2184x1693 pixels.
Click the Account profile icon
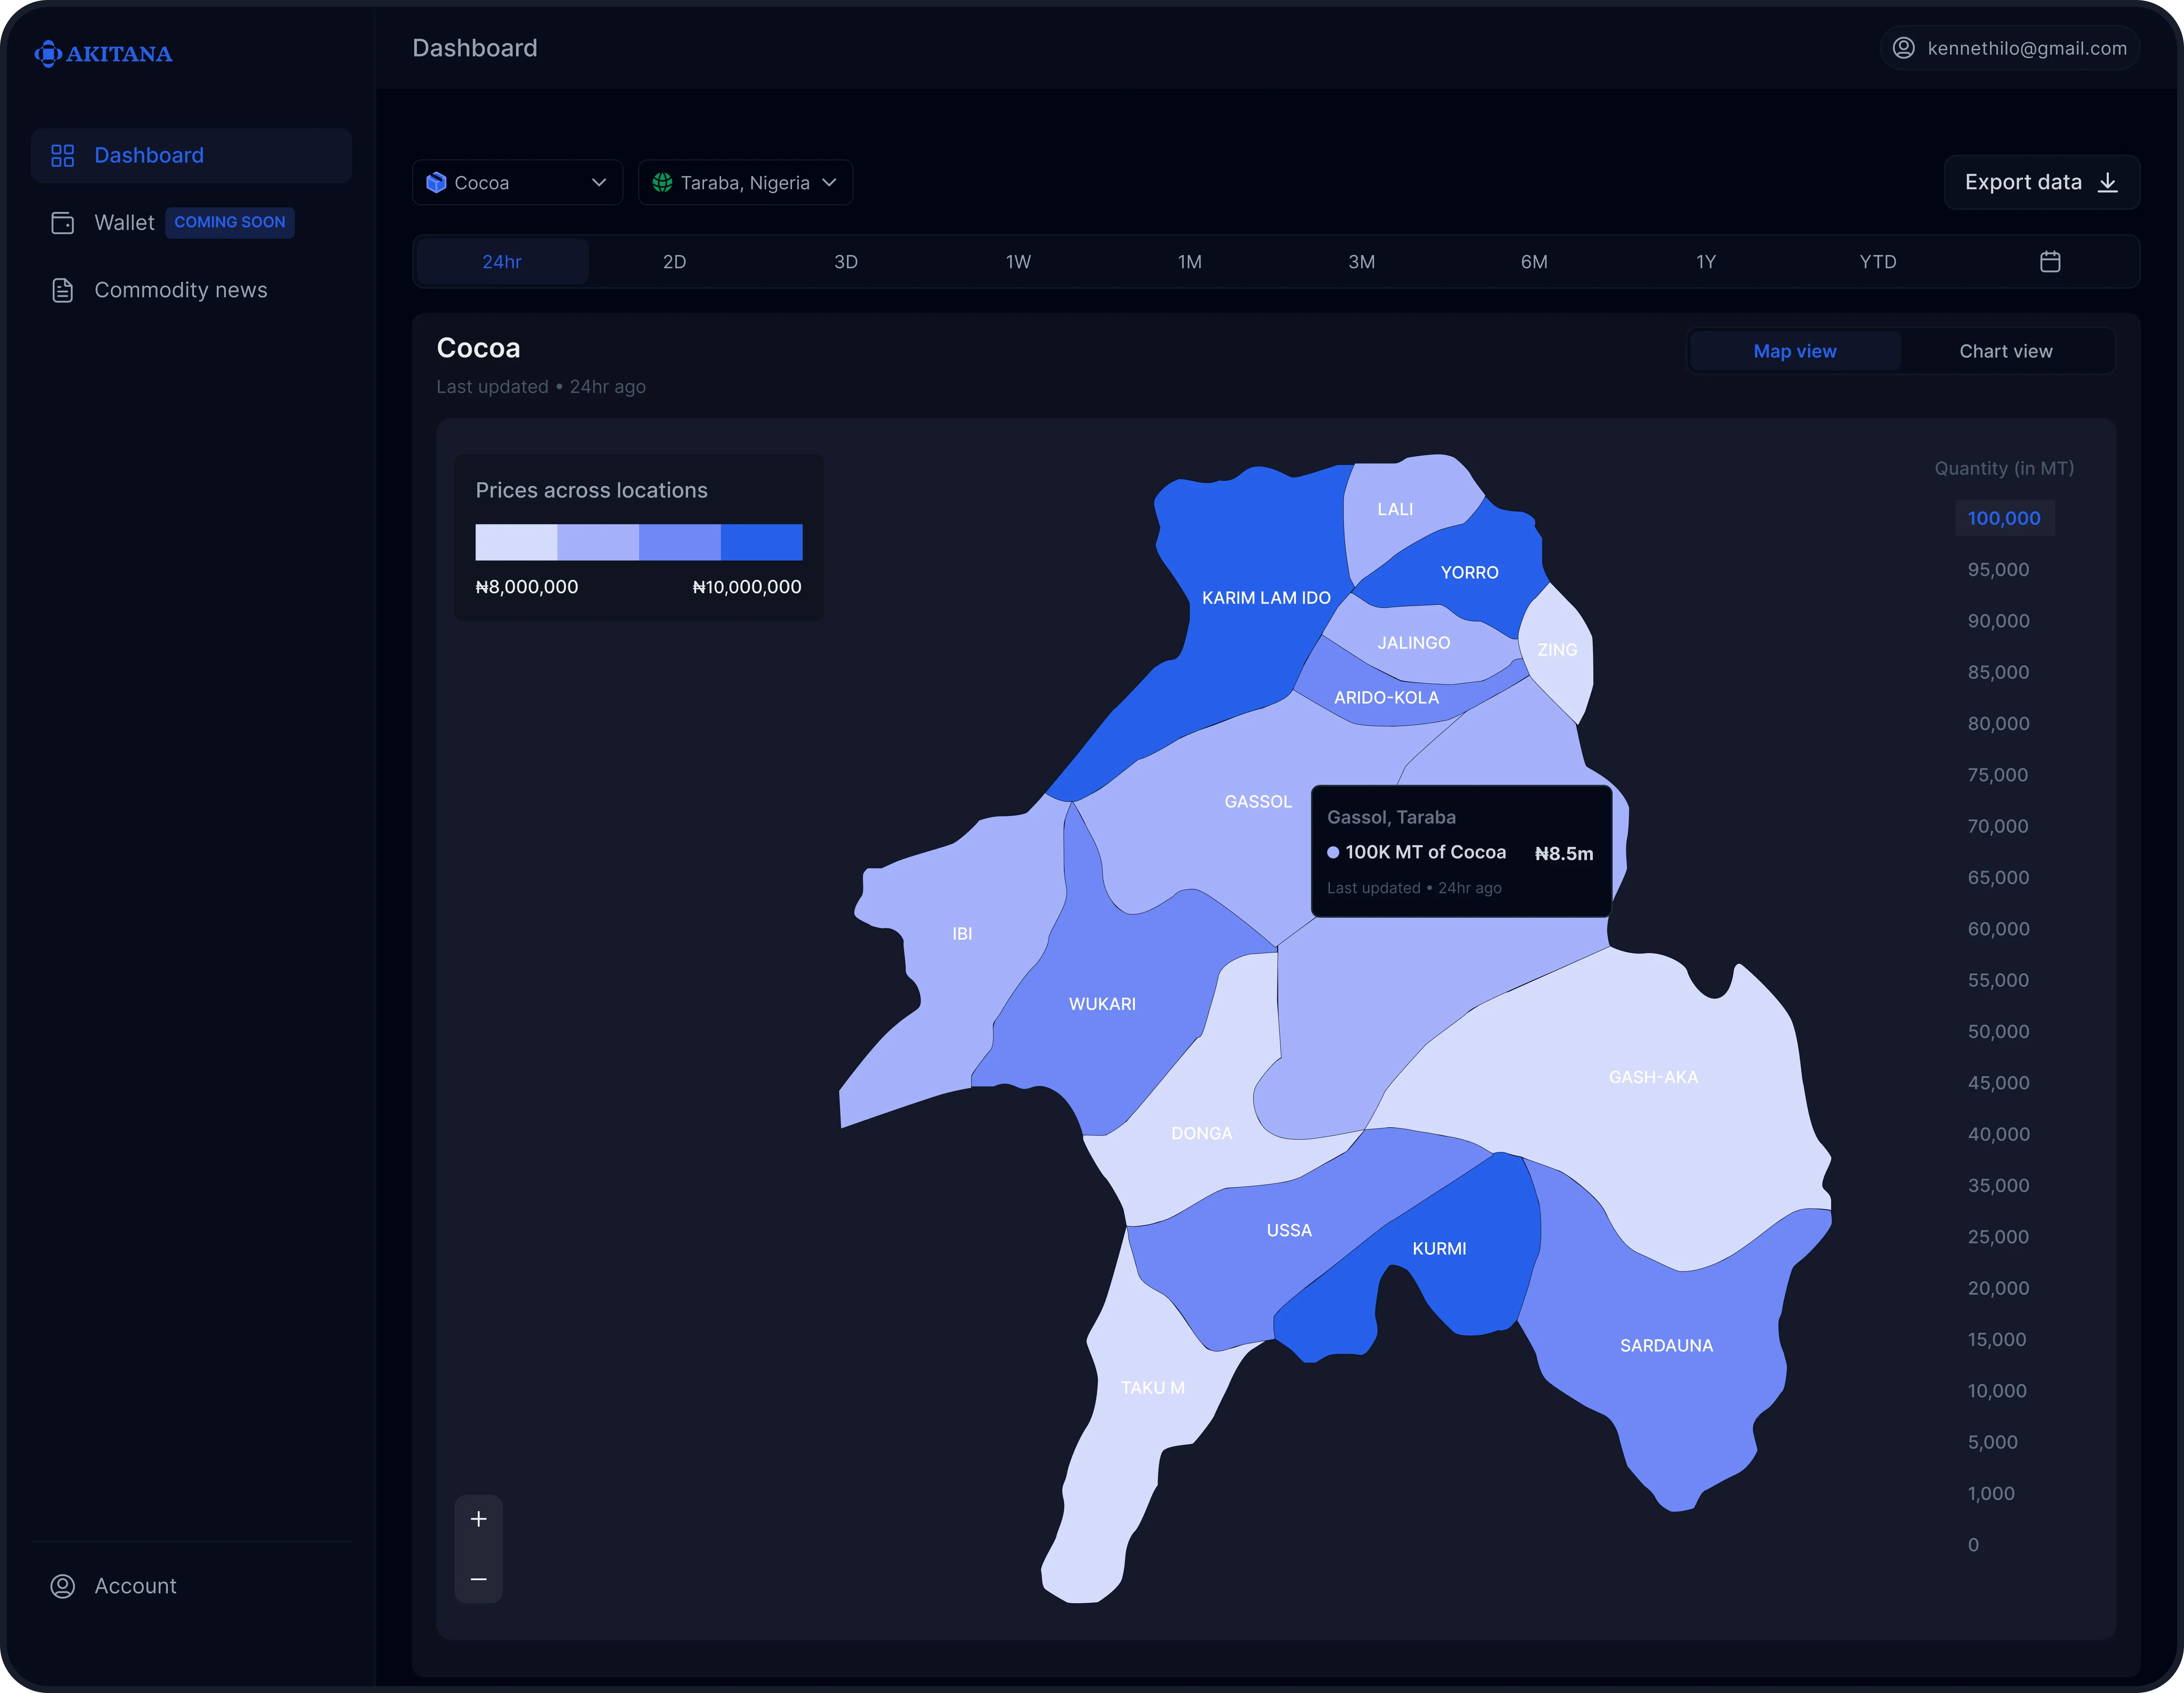click(63, 1586)
